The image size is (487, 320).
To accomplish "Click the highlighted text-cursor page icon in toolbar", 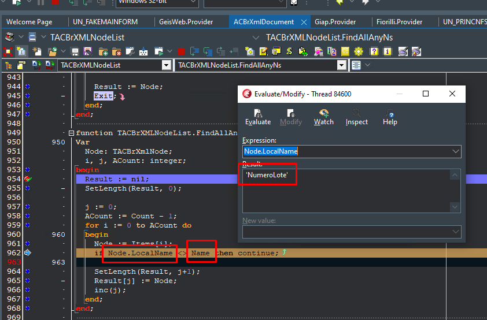I will (21, 51).
